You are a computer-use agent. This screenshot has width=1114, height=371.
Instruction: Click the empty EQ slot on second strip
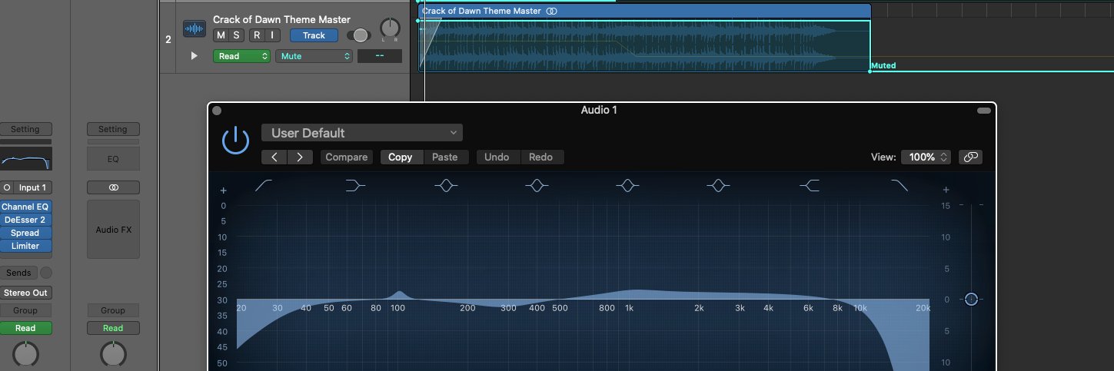click(113, 159)
